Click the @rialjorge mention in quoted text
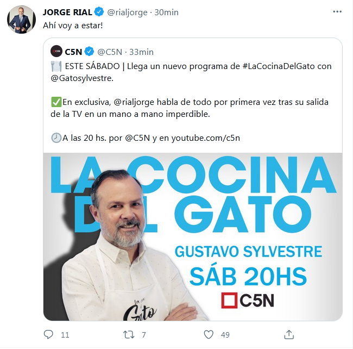The height and width of the screenshot is (349, 353). 134,102
